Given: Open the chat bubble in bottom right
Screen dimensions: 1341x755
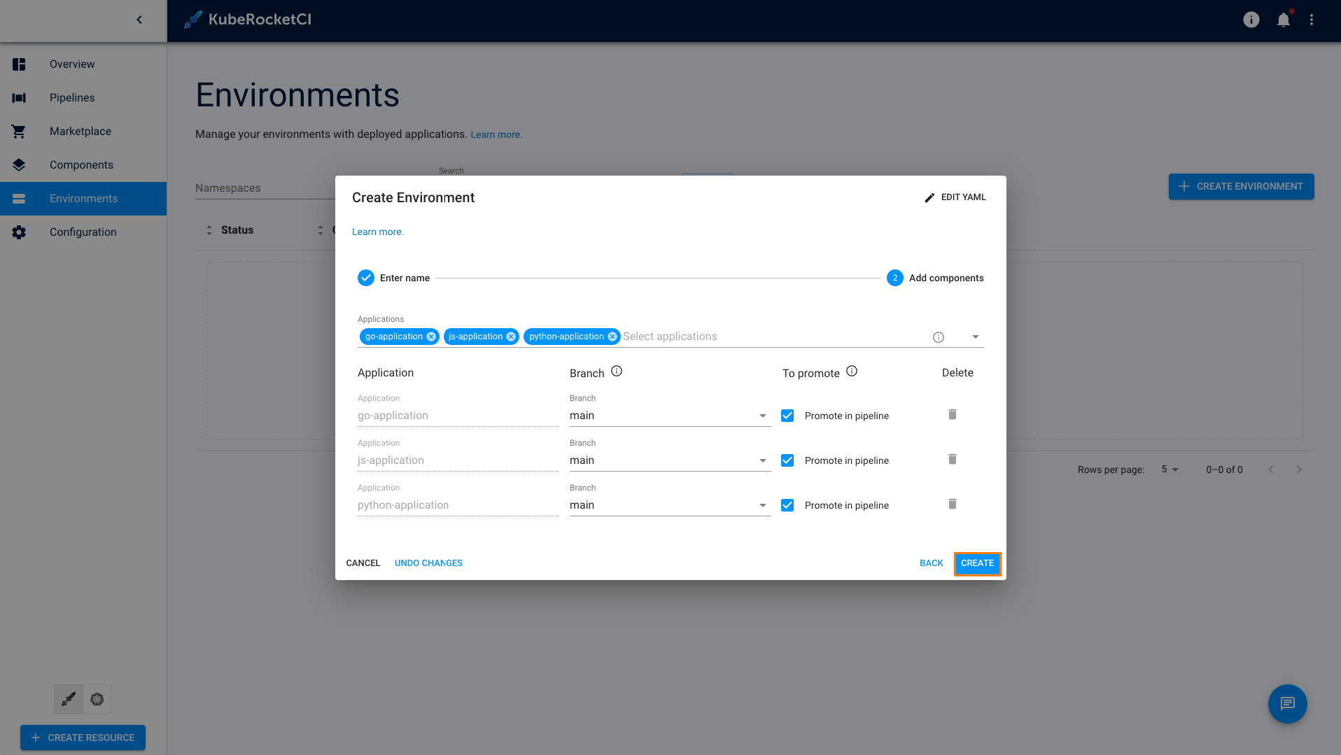Looking at the screenshot, I should 1287,704.
